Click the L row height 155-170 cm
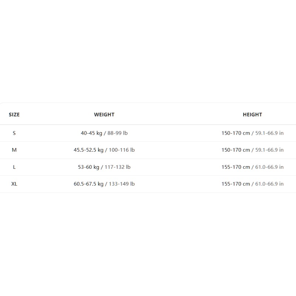Viewport: 296px width, 296px height. click(236, 167)
